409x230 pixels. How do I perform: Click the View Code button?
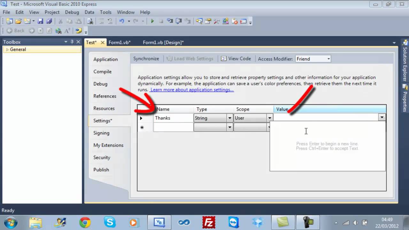(236, 59)
